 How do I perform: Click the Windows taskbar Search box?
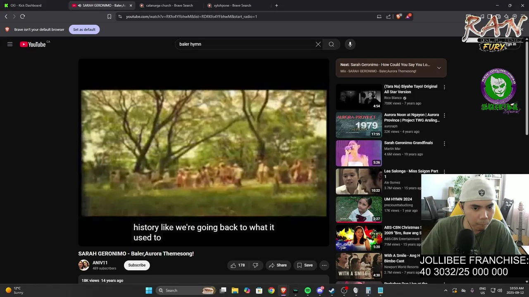click(186, 290)
